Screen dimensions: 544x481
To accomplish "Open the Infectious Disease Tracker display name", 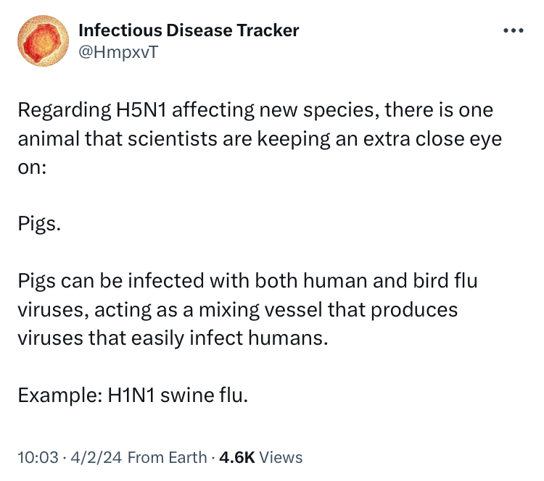I will click(189, 30).
